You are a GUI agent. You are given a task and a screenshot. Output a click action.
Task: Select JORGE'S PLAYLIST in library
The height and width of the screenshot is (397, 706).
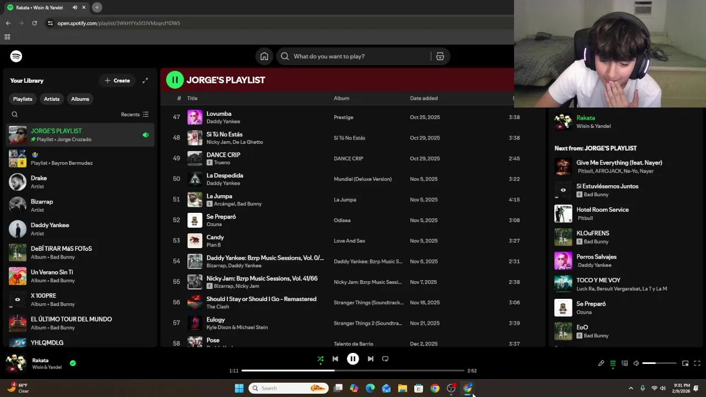[x=80, y=135]
